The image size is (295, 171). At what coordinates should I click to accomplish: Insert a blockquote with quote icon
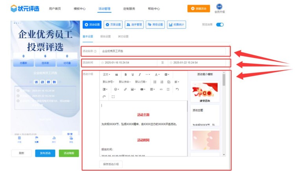116,74
